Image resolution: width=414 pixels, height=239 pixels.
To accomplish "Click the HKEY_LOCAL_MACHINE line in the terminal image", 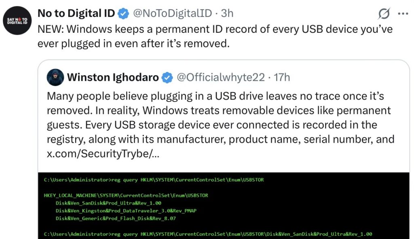I will click(126, 195).
